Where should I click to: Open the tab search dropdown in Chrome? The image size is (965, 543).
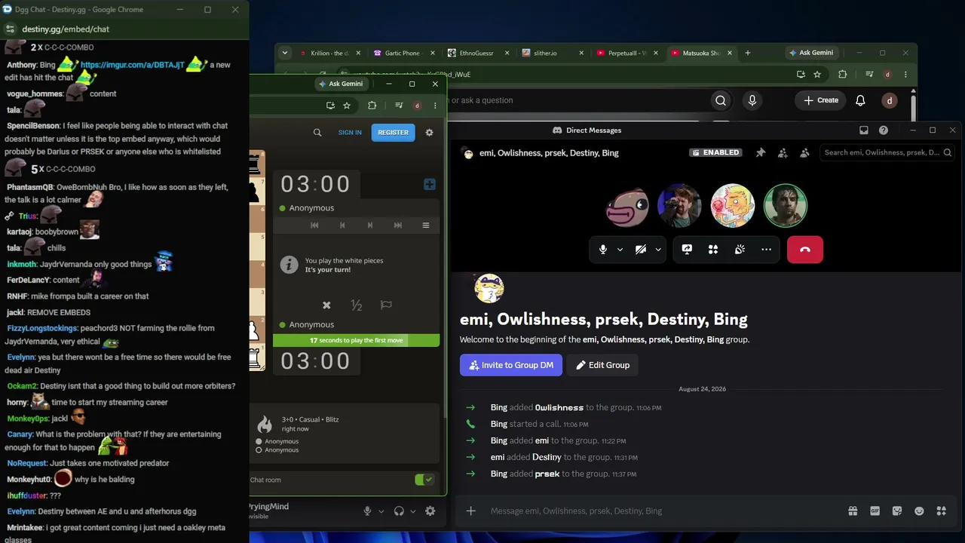coord(284,53)
